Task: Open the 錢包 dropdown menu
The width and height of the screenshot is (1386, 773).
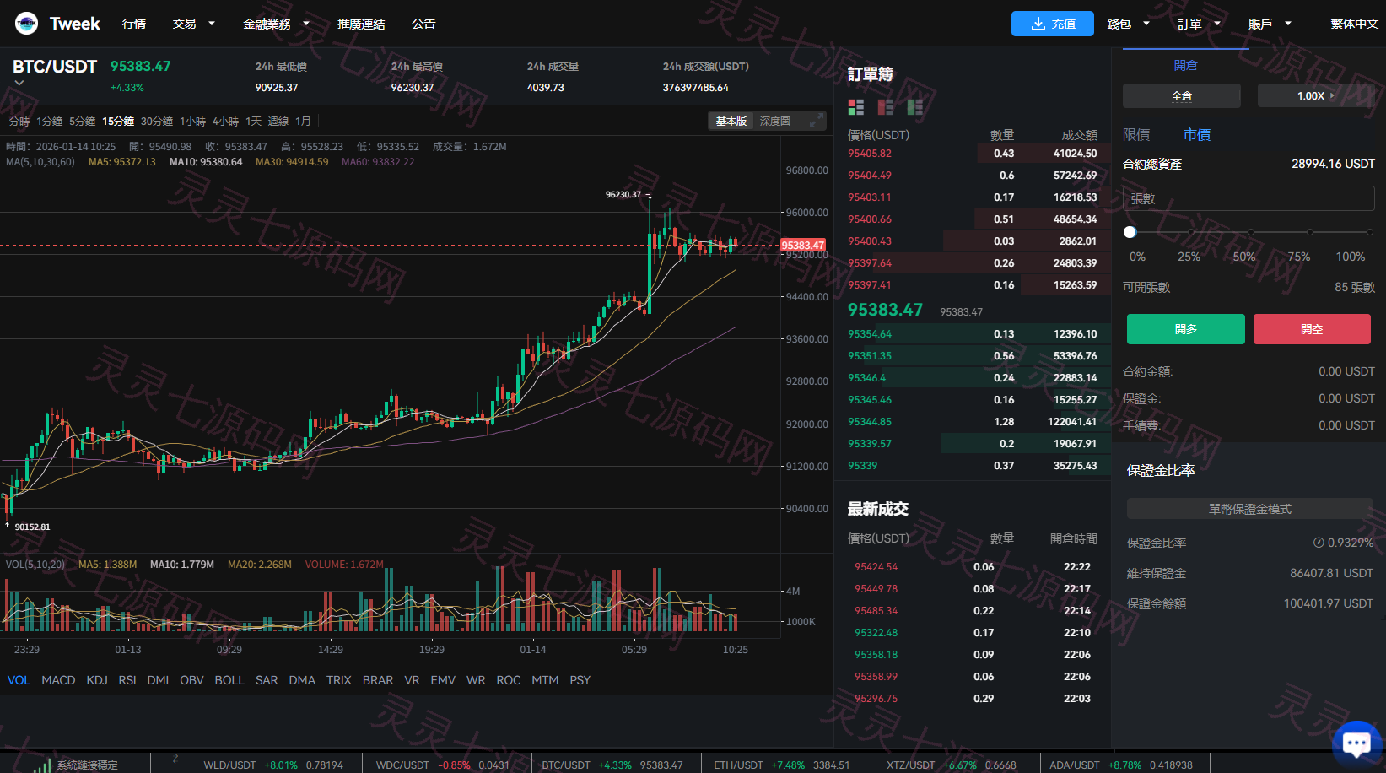Action: click(x=1129, y=24)
